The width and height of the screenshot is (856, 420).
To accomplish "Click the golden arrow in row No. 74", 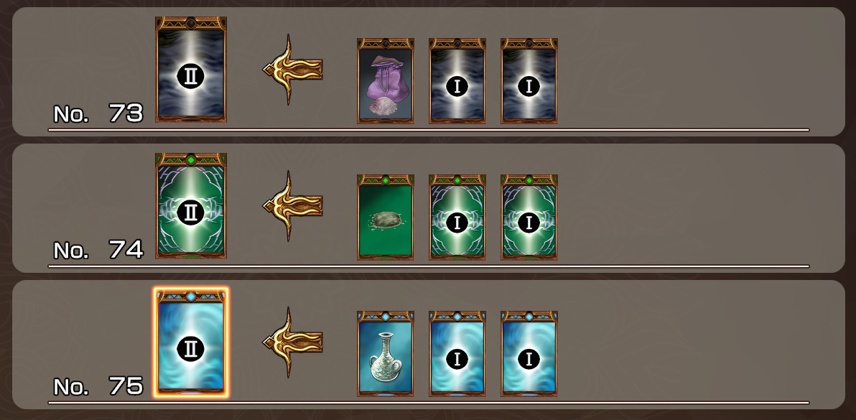I will (x=292, y=205).
